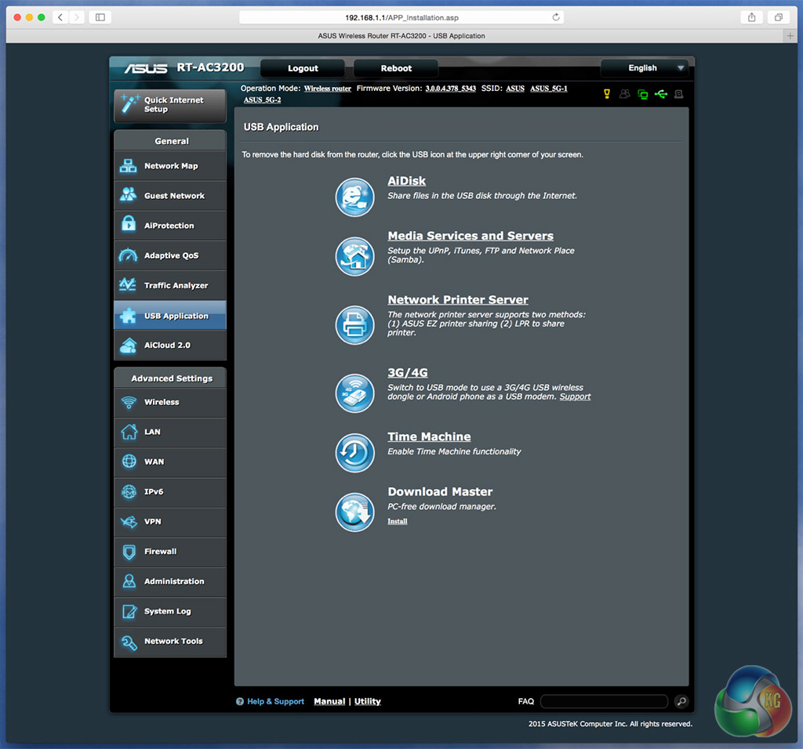The image size is (803, 749).
Task: Select USB Application in sidebar
Action: click(170, 316)
